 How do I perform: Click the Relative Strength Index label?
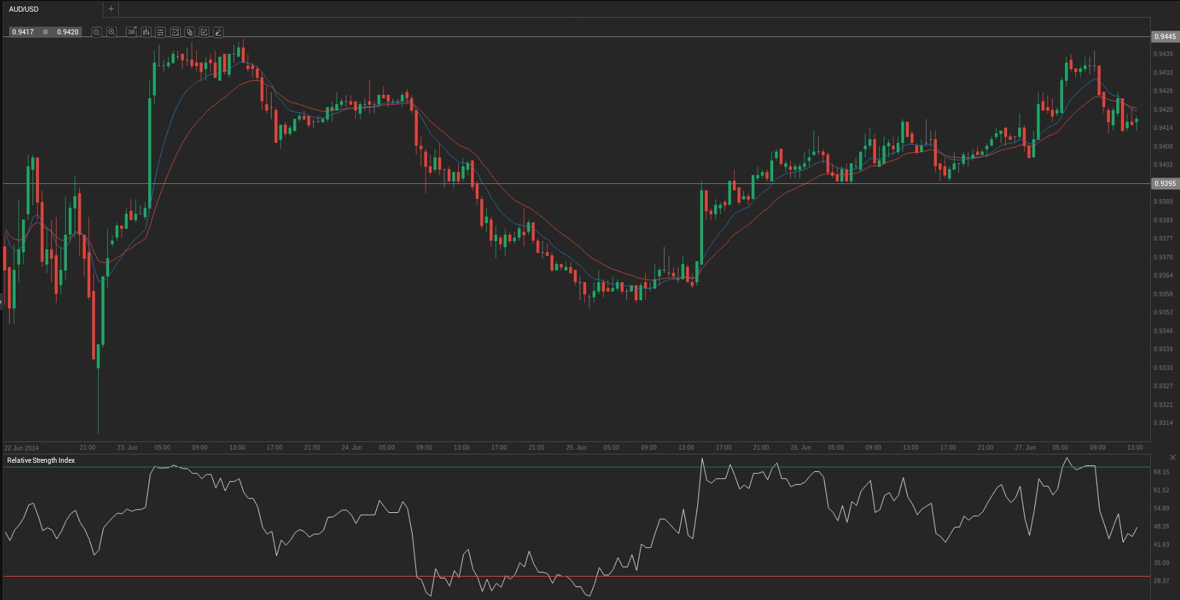[x=41, y=460]
